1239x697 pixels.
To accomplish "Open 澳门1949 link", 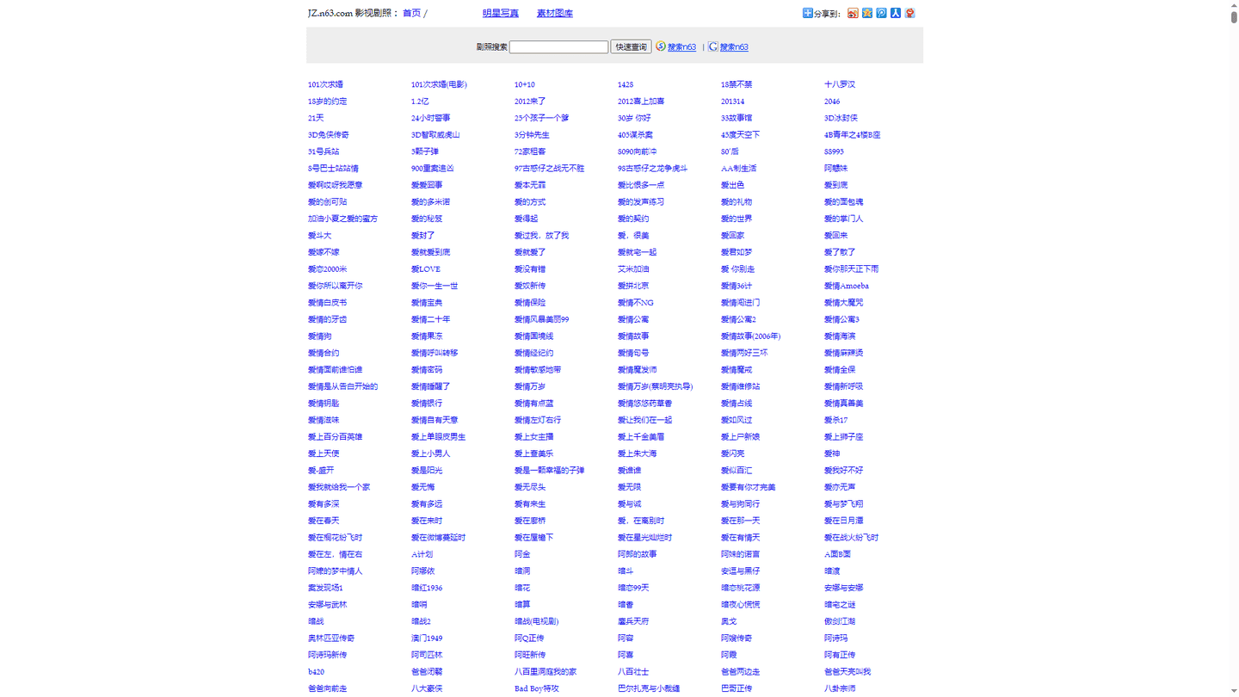I will (x=427, y=638).
